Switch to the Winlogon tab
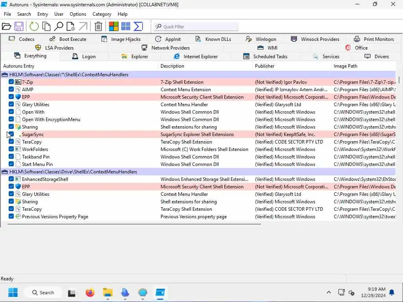 pyautogui.click(x=261, y=39)
